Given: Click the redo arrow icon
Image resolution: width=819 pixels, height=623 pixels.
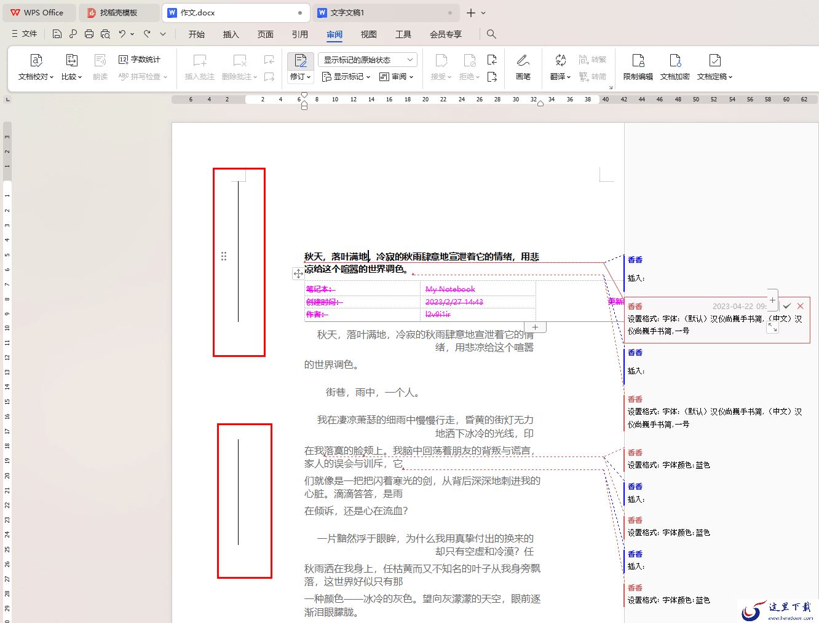Looking at the screenshot, I should coord(147,34).
